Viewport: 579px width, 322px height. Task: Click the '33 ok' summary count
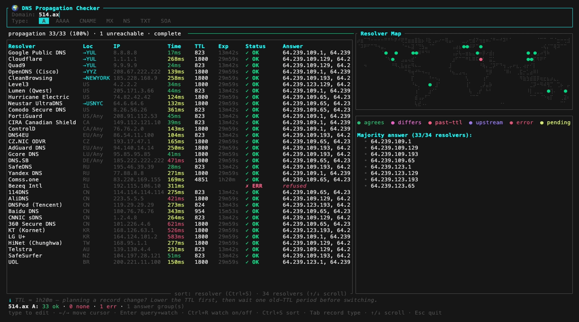pos(50,307)
